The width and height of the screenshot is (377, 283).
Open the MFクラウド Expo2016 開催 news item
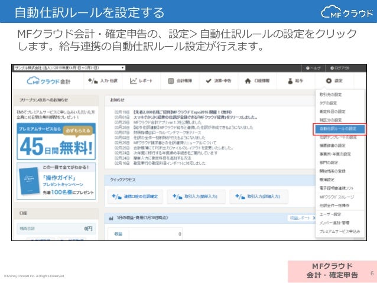point(182,112)
